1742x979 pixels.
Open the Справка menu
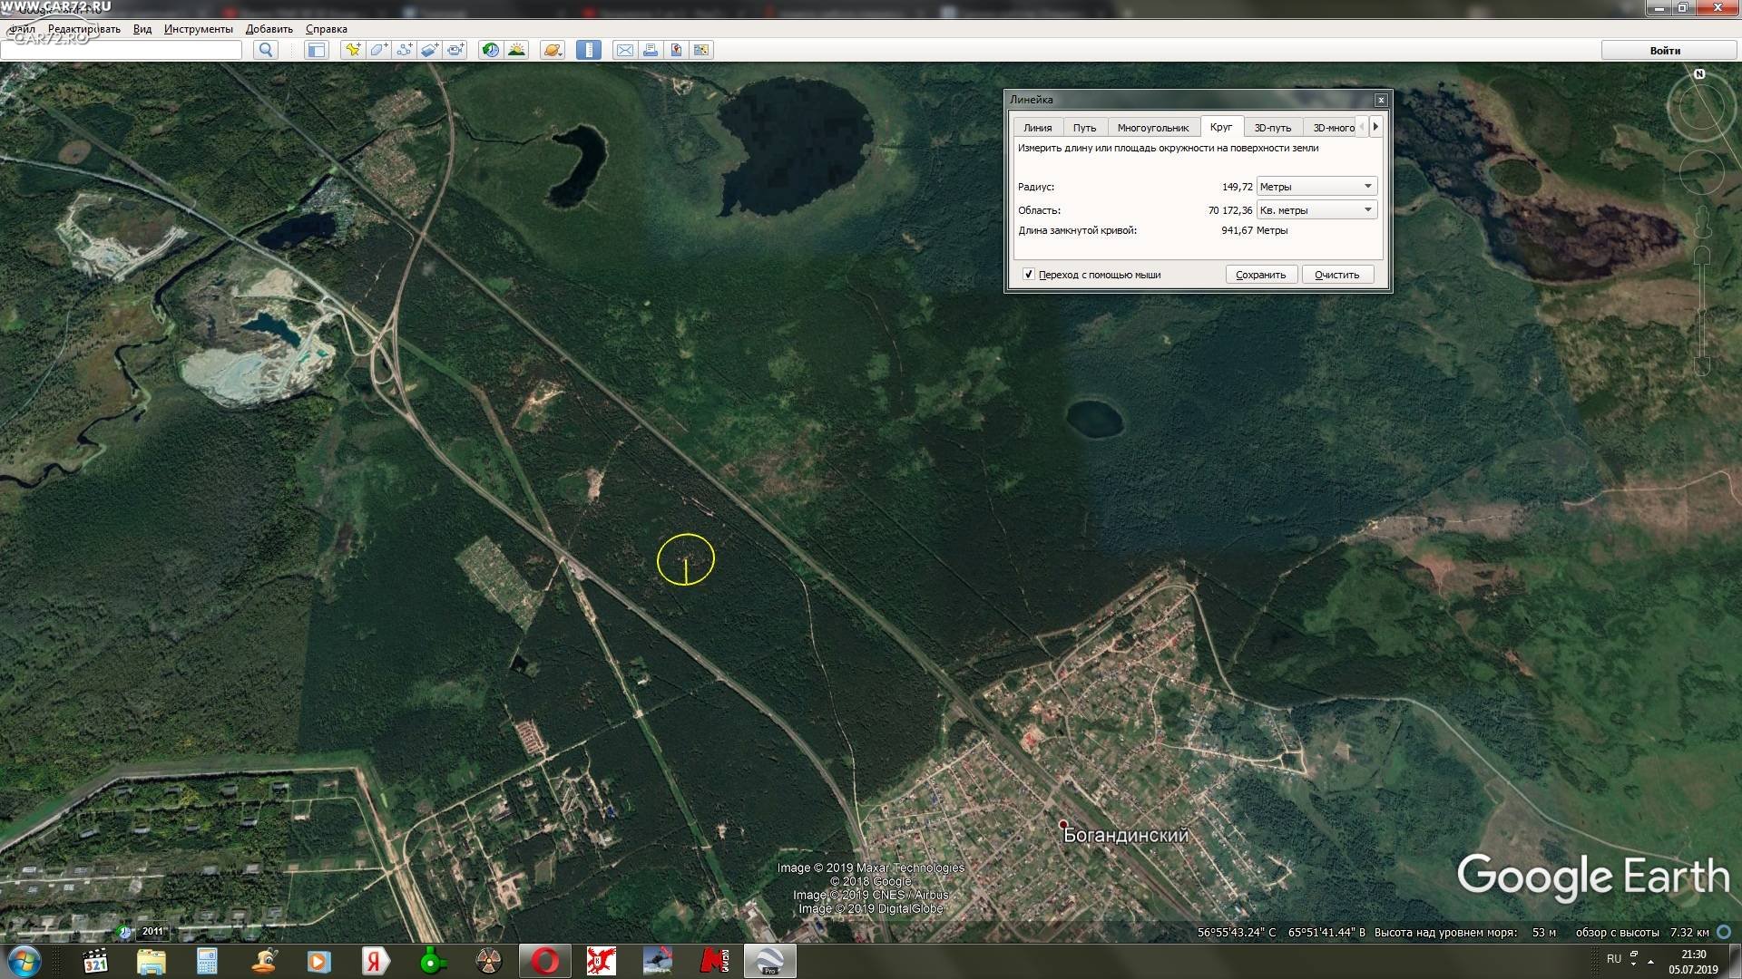[327, 29]
